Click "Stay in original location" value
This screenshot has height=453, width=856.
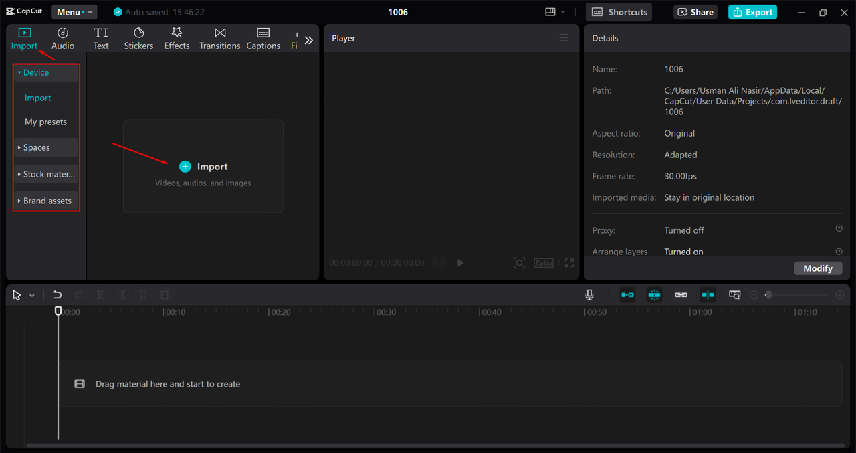pos(709,197)
